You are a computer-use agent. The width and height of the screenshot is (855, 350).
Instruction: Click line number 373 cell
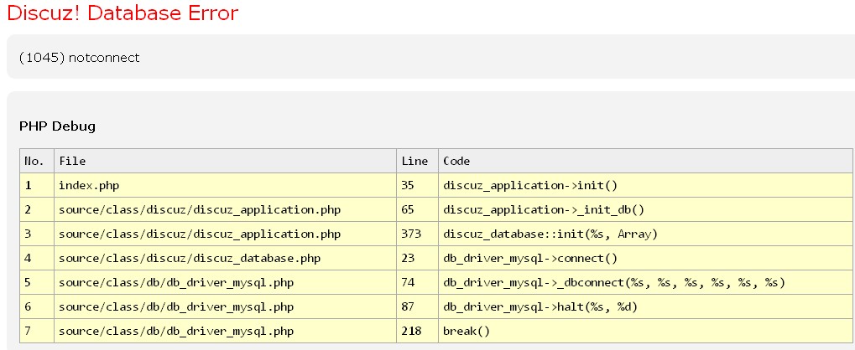coord(411,234)
